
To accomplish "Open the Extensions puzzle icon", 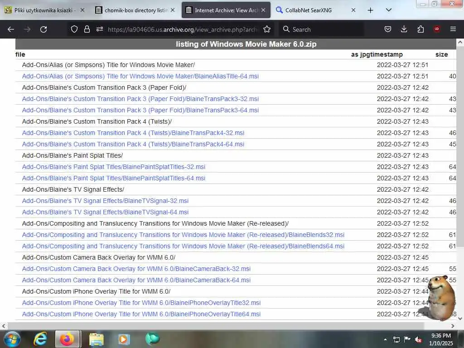I will tap(420, 29).
